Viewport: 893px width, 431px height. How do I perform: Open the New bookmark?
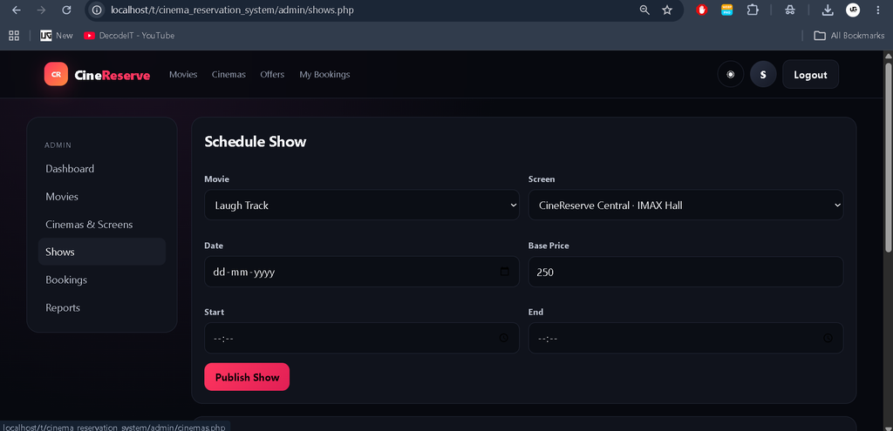click(x=57, y=35)
